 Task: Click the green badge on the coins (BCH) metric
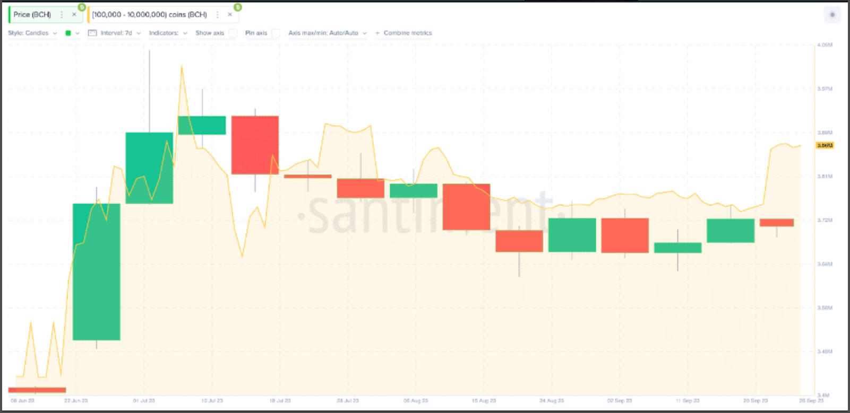tap(238, 7)
